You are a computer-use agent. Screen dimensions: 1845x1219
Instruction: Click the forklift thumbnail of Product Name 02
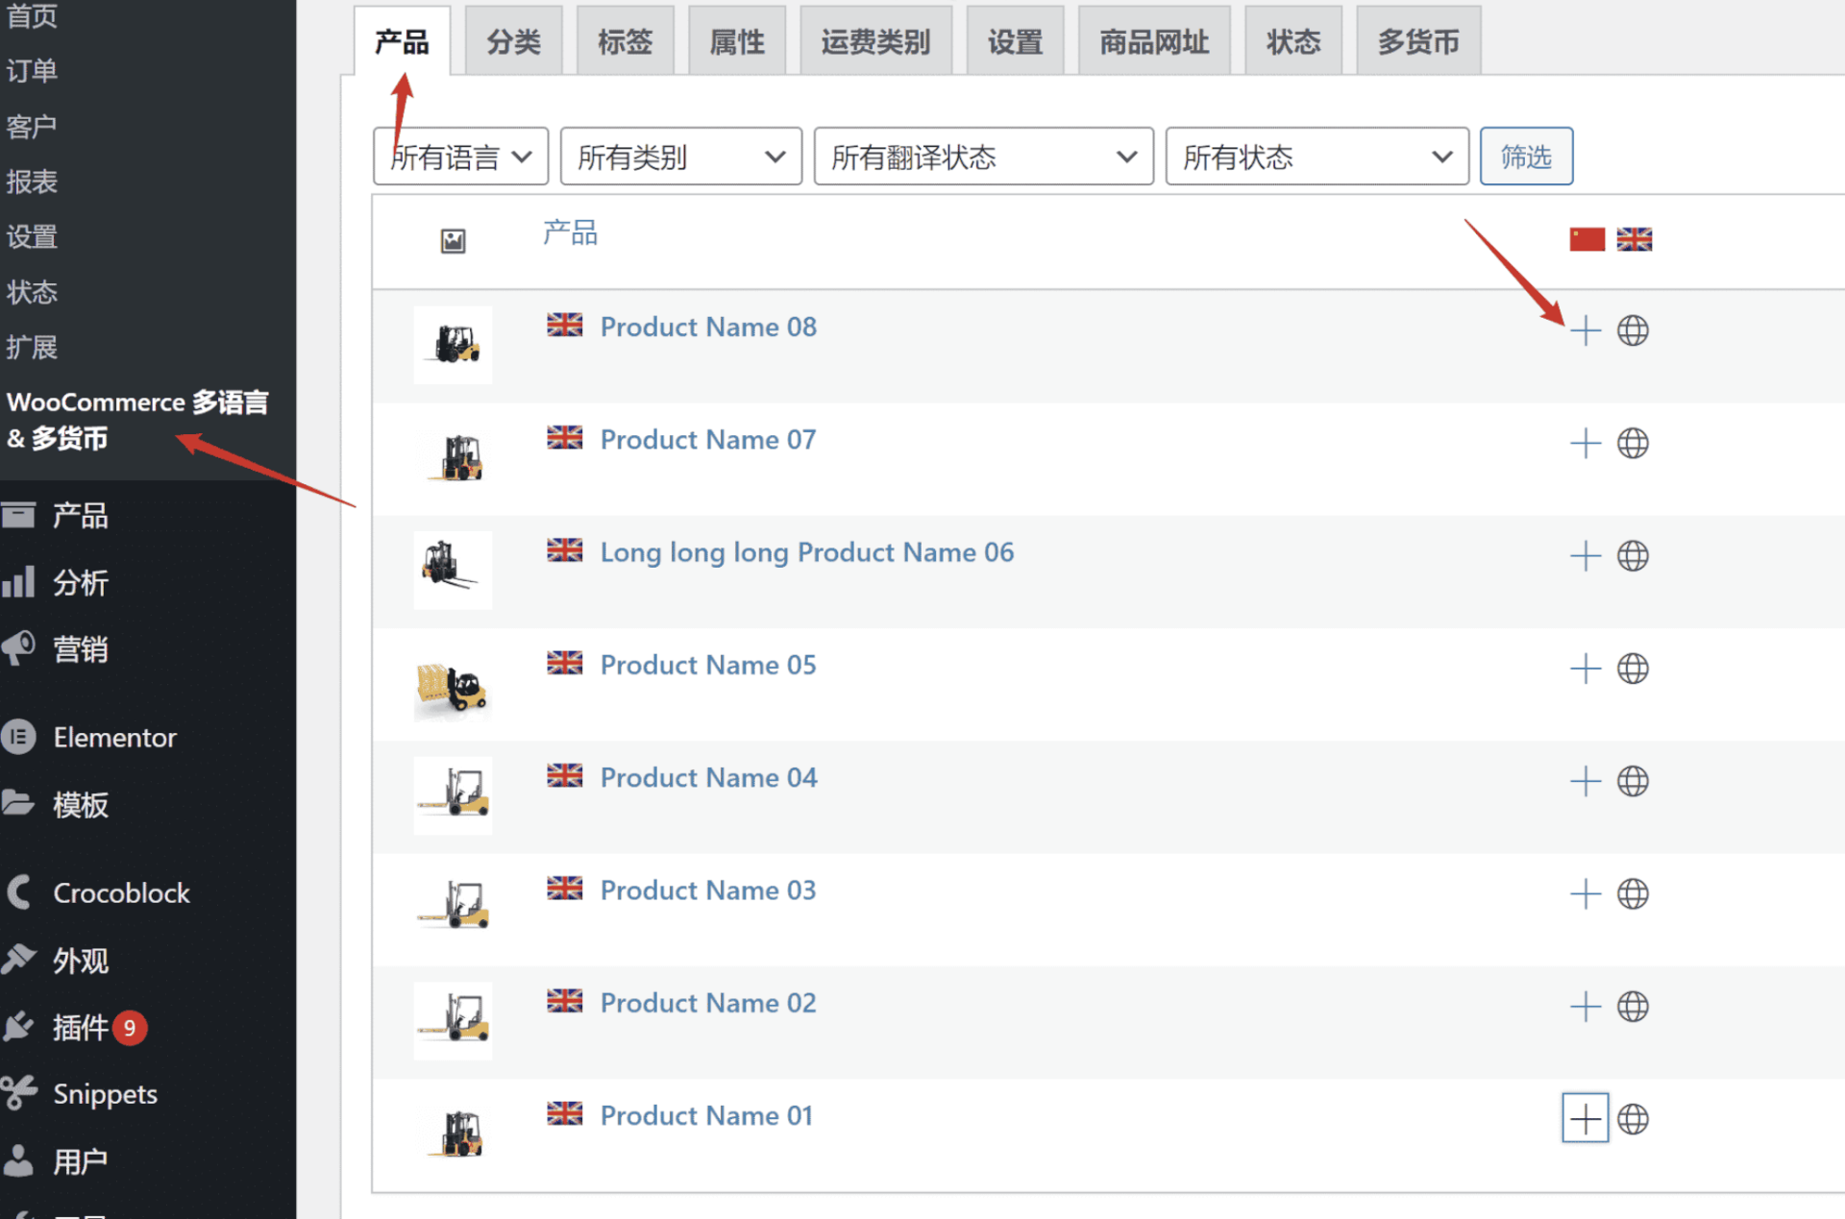click(452, 1020)
